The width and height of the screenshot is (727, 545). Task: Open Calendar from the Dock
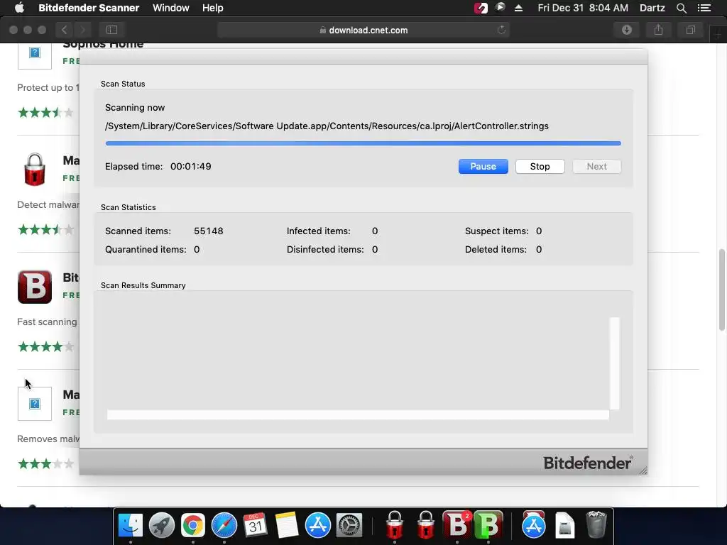(255, 526)
